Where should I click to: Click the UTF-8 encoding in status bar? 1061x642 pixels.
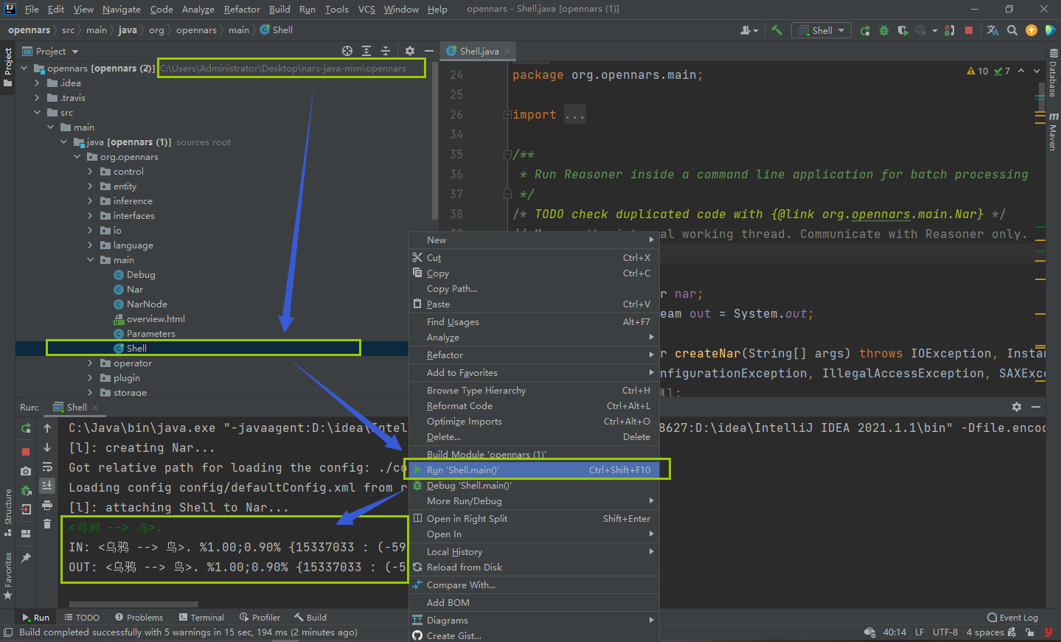[x=945, y=632]
